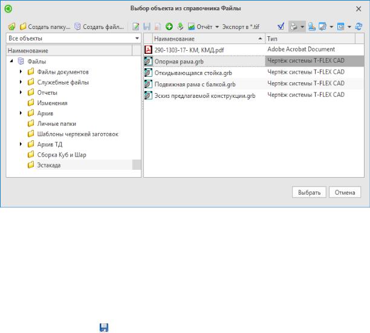This screenshot has height=333, width=370.
Task: Click the blue checkmark icon in toolbar
Action: [x=281, y=27]
